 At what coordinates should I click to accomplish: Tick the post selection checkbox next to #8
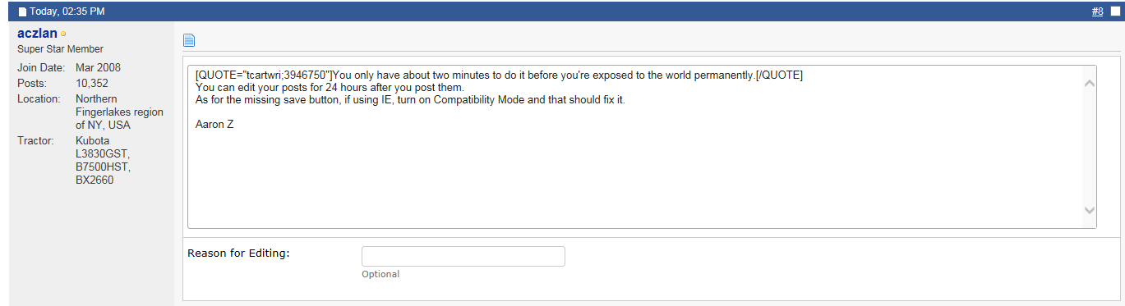(1115, 11)
